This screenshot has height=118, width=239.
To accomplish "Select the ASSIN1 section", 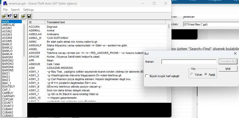I will tap(12, 28).
